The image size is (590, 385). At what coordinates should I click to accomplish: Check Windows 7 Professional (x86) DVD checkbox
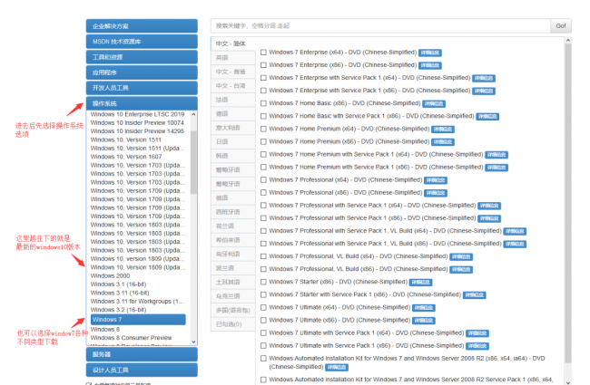tap(263, 193)
